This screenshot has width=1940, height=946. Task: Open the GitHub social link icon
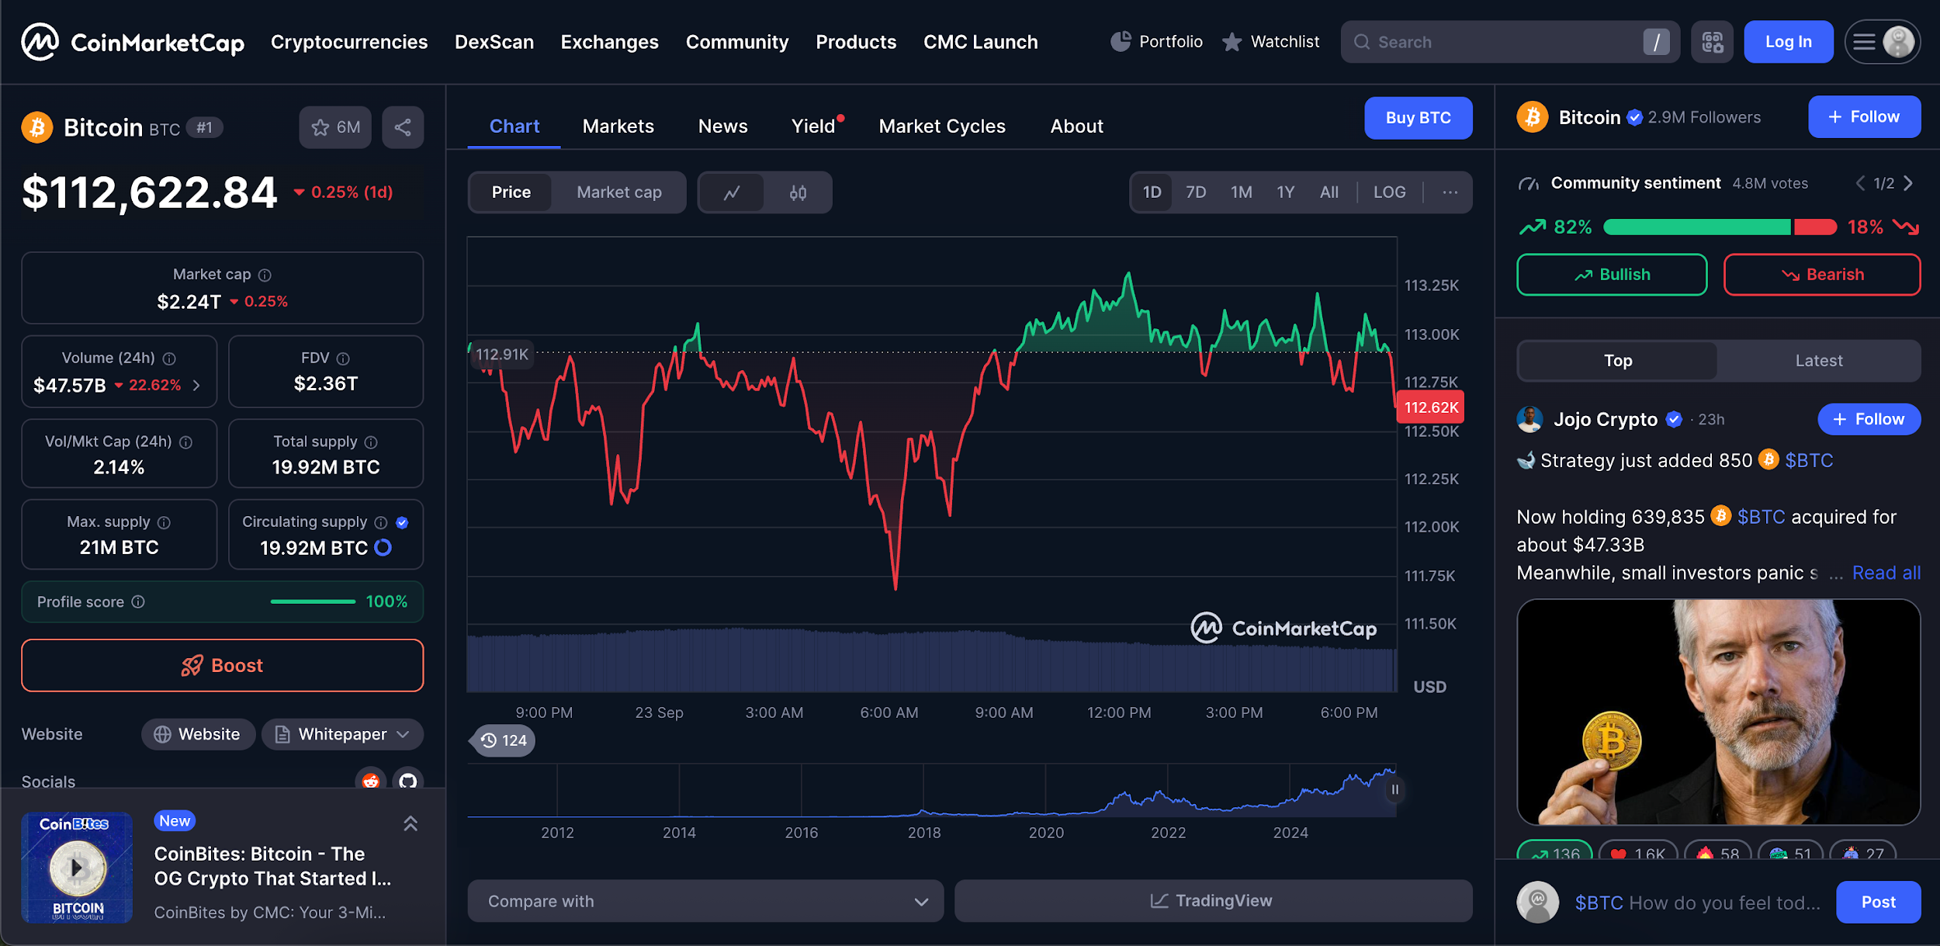pyautogui.click(x=408, y=781)
